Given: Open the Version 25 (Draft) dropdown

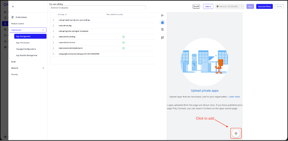Looking at the screenshot, I should (x=230, y=6).
